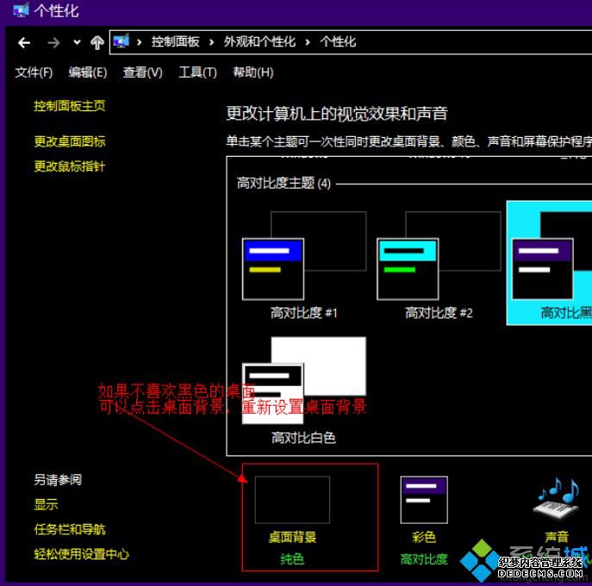The width and height of the screenshot is (592, 586).
Task: Open recent locations dropdown arrow
Action: [77, 42]
